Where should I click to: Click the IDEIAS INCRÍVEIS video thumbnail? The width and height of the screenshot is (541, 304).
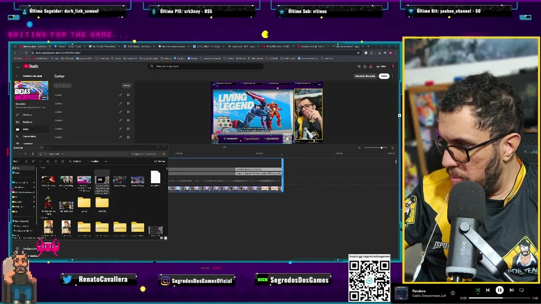click(x=31, y=90)
